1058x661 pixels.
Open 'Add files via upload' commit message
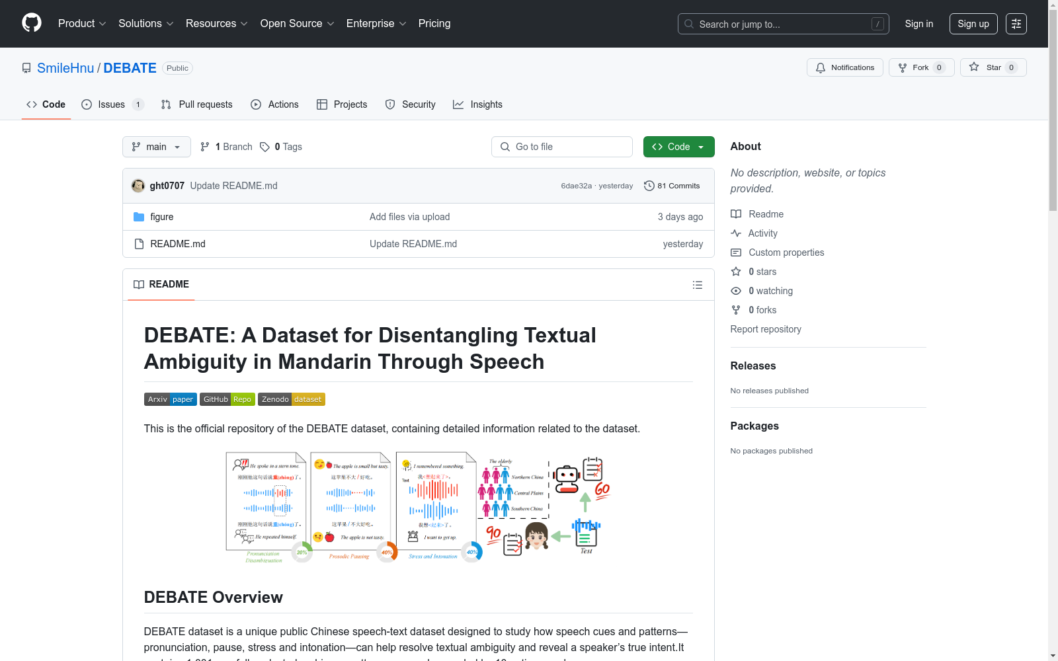pyautogui.click(x=410, y=217)
